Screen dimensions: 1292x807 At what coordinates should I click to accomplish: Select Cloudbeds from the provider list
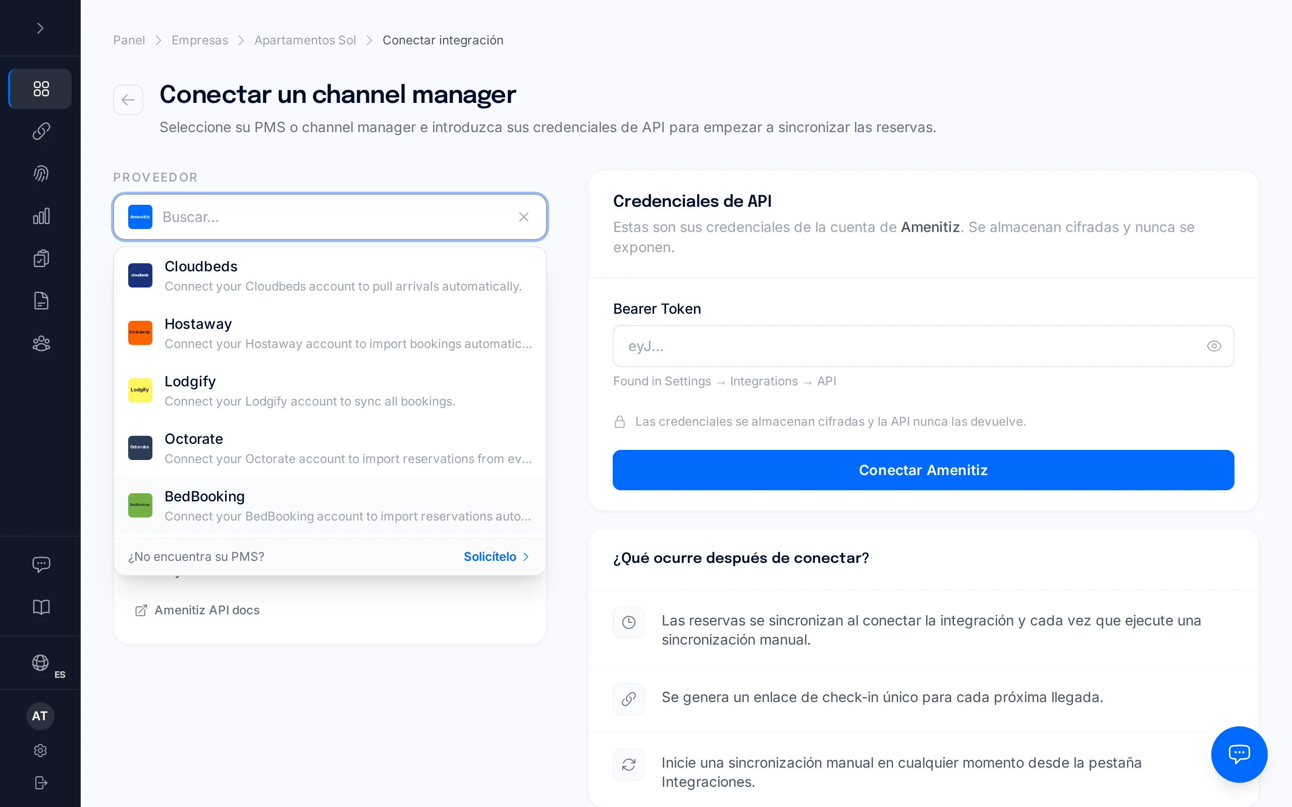[x=330, y=275]
